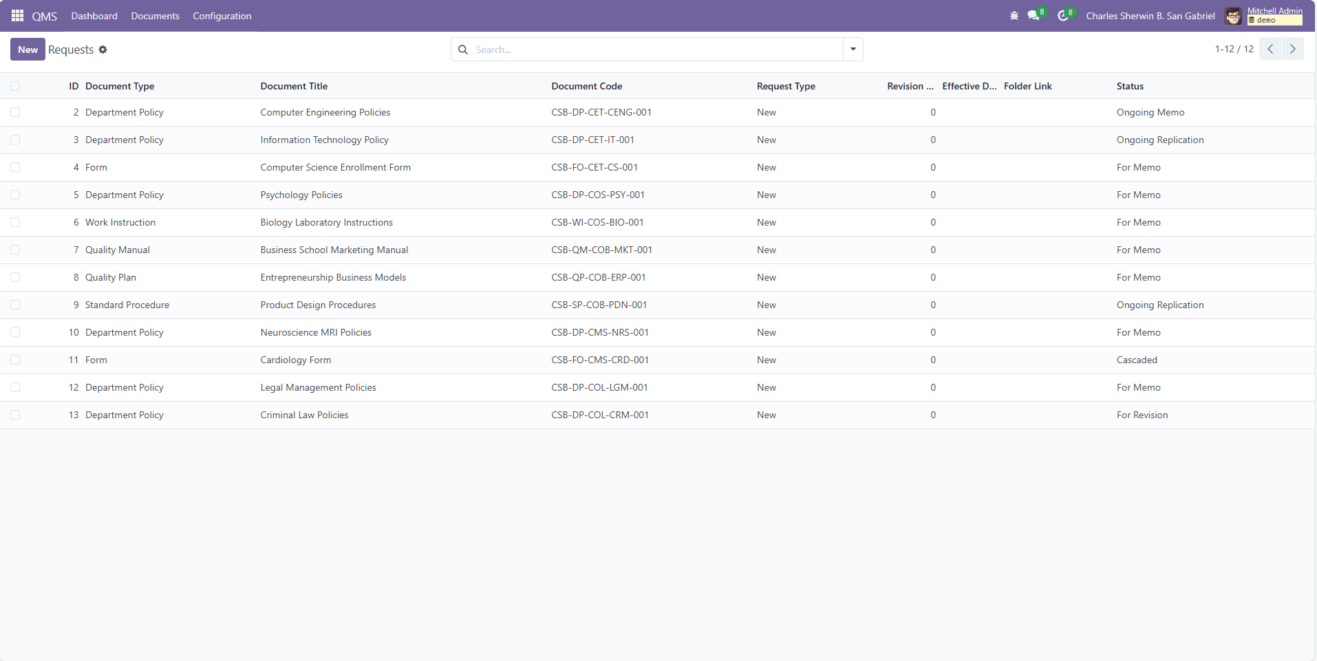1317x661 pixels.
Task: Check the Computer Science Enrollment Form checkbox
Action: [x=15, y=167]
